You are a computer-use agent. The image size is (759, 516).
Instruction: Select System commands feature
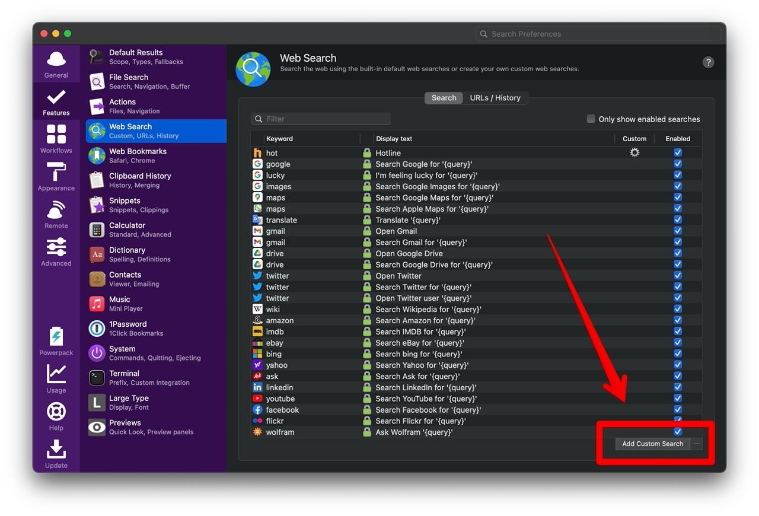click(x=156, y=353)
